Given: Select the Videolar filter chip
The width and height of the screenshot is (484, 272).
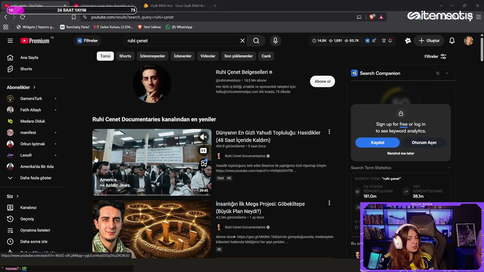Looking at the screenshot, I should click(208, 56).
